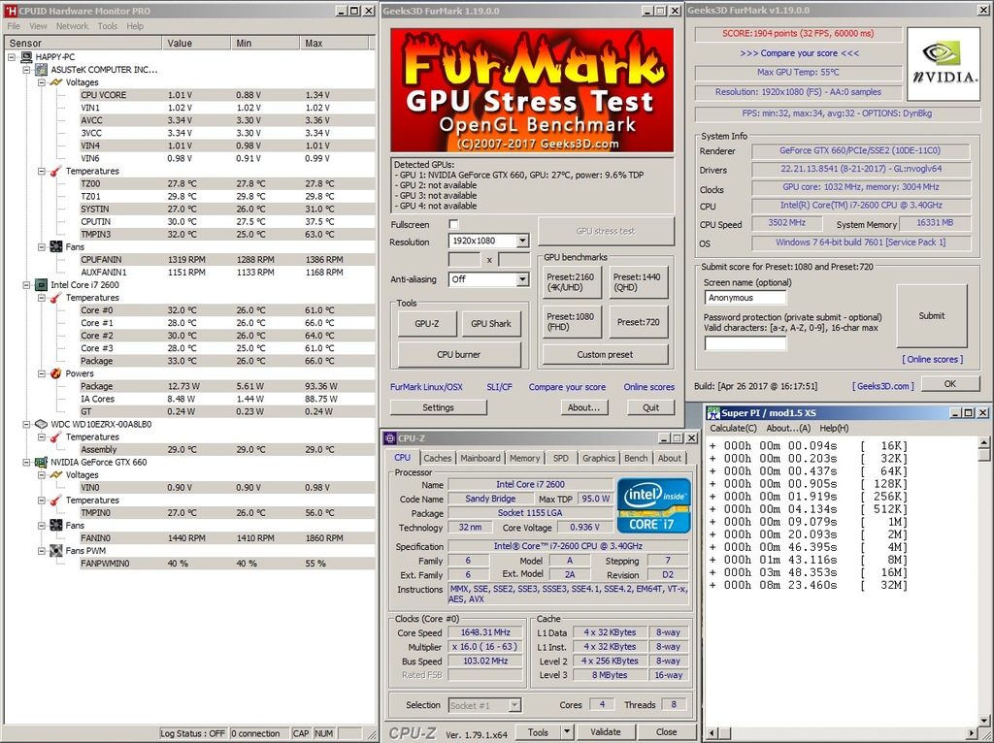This screenshot has width=994, height=743.
Task: Click the FurMark GPU Stress Test banner
Action: pos(532,90)
